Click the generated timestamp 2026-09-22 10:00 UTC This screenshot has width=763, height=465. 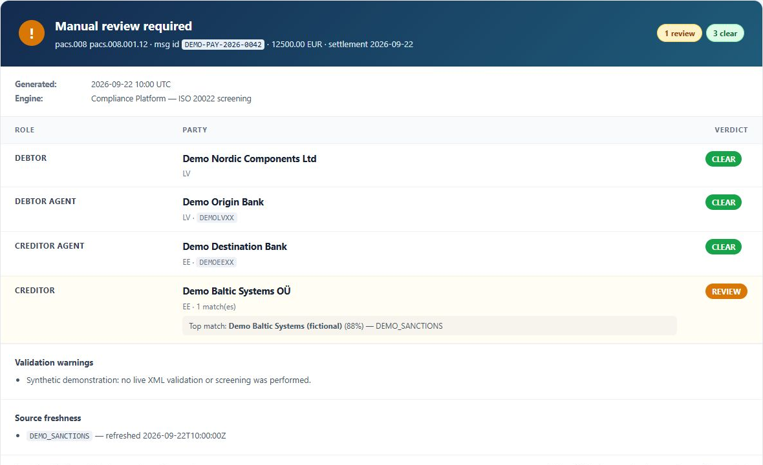click(131, 85)
